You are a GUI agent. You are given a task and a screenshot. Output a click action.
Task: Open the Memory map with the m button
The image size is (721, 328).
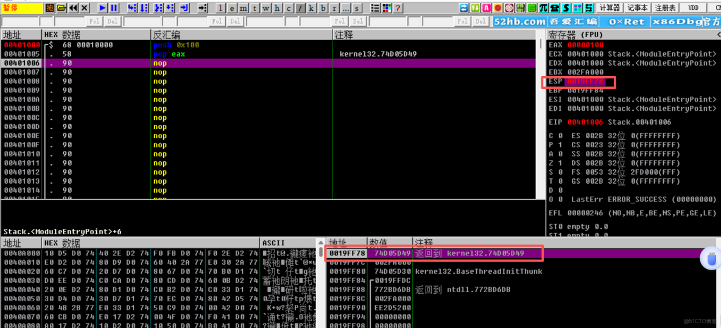pyautogui.click(x=243, y=9)
